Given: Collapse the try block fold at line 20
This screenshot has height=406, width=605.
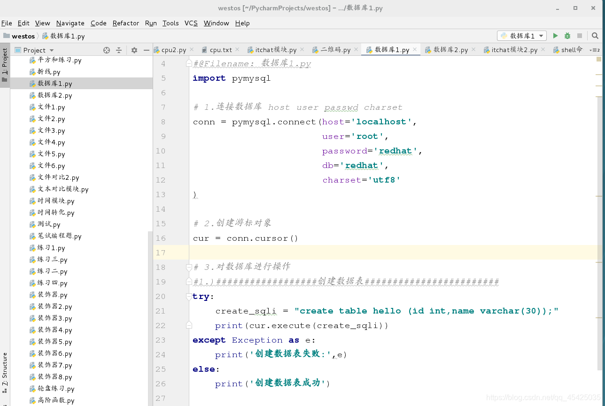Looking at the screenshot, I should pos(189,296).
